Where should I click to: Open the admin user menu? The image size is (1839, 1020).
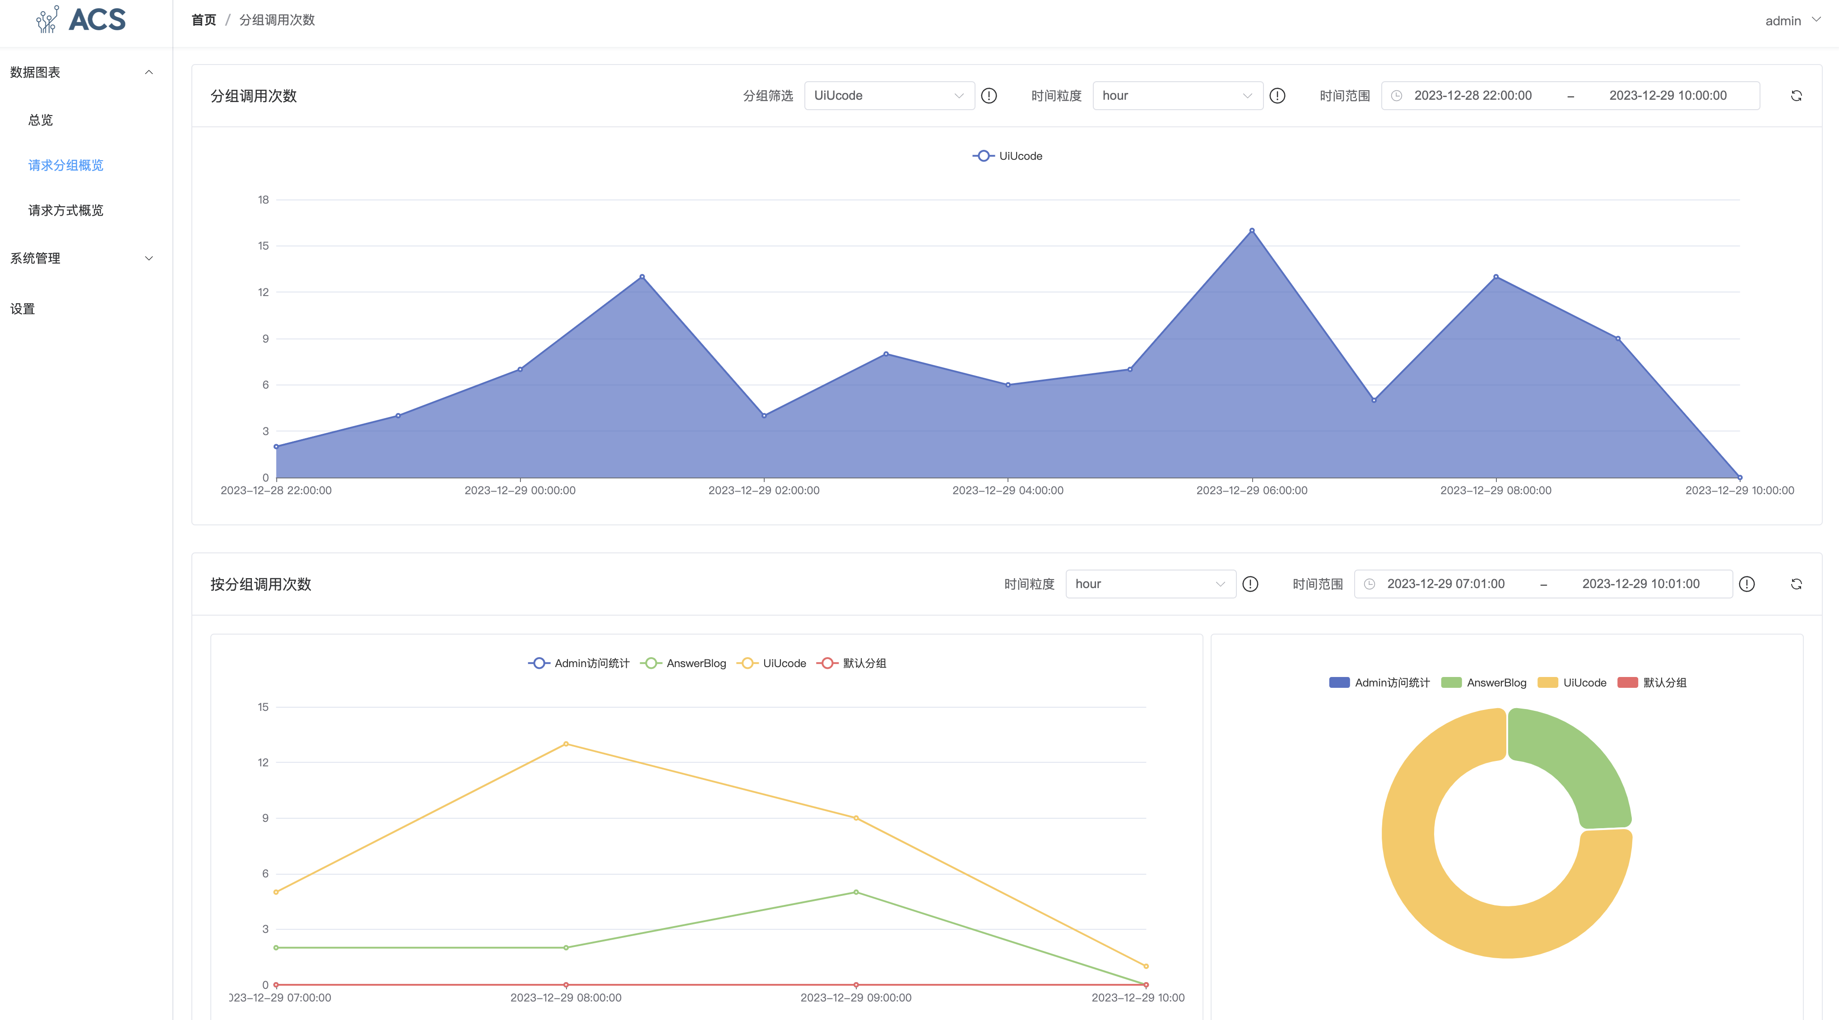1793,21
